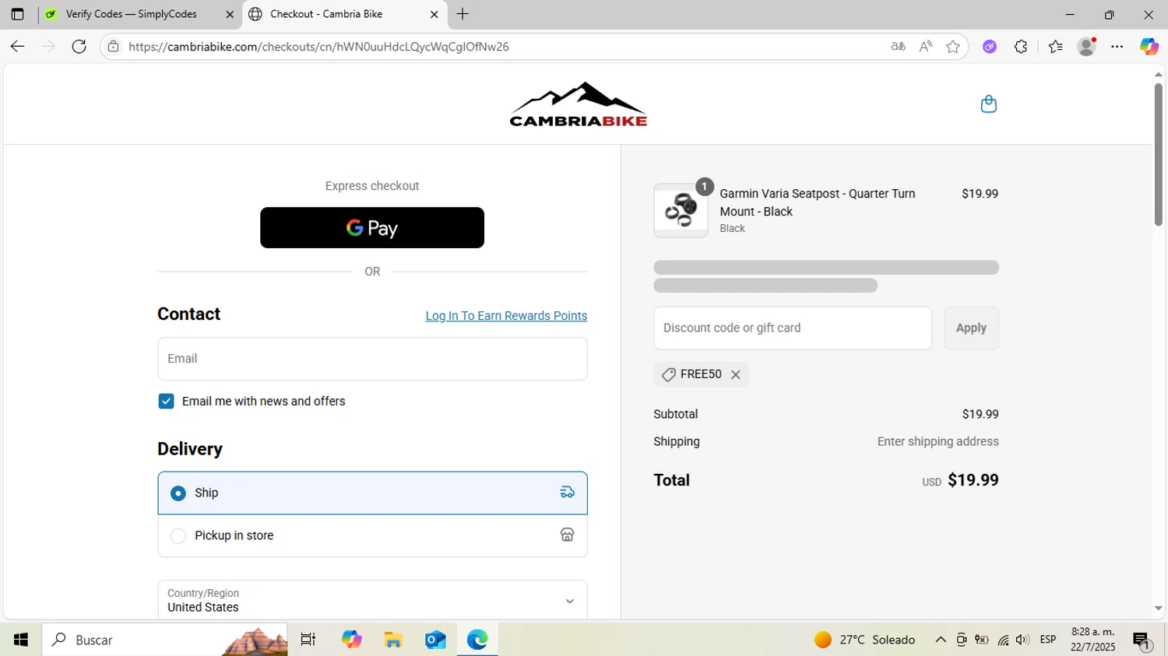Open the clock and date 8:28 a. m.
1168x656 pixels.
tap(1092, 640)
